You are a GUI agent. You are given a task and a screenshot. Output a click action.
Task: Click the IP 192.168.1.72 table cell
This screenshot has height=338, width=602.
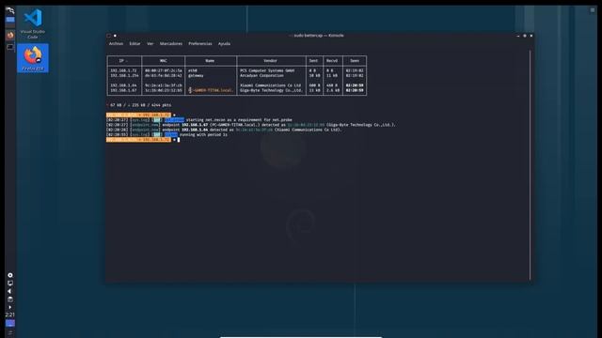123,71
